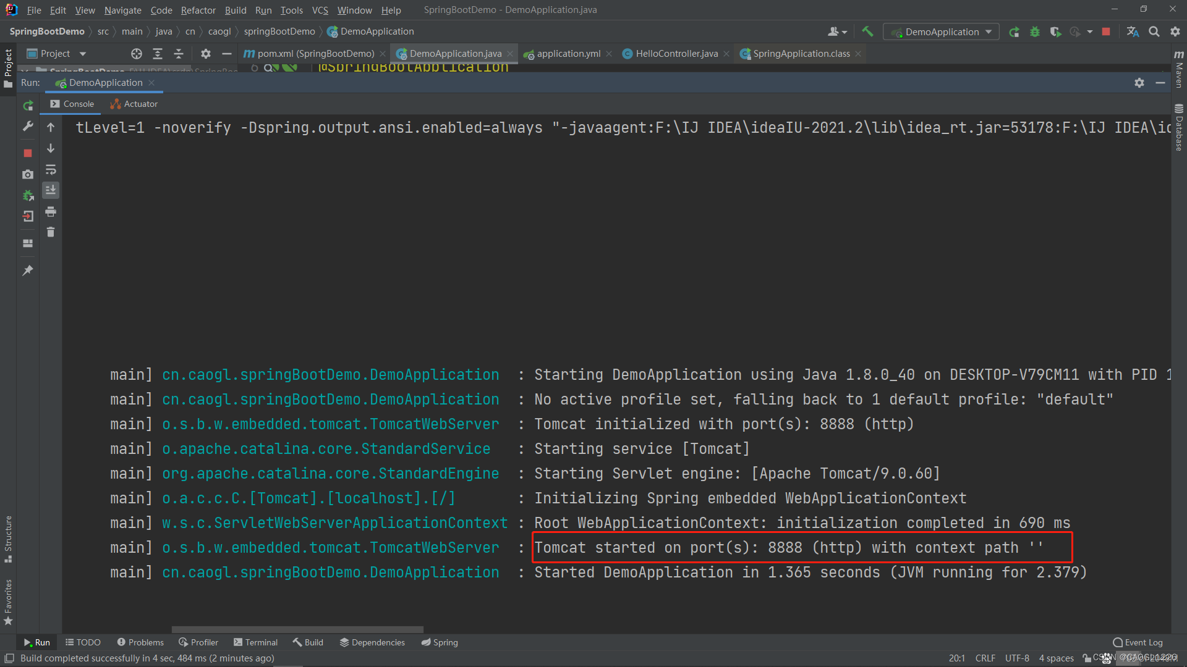Change UTF-8 file encoding in status bar
This screenshot has width=1187, height=667.
tap(1017, 658)
